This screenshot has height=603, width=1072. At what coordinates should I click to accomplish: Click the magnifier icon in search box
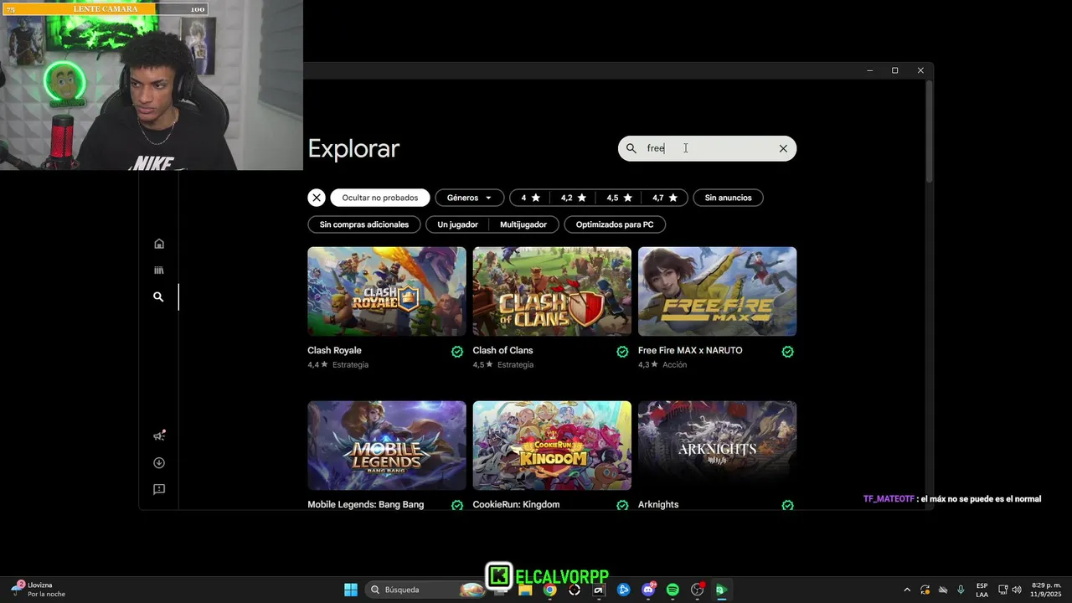(631, 148)
